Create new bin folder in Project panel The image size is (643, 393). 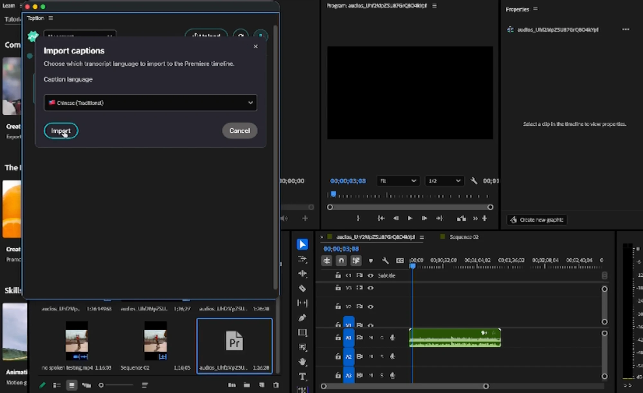[x=247, y=385]
